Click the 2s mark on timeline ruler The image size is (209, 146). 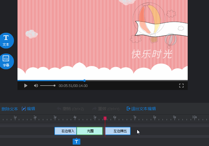tap(35, 117)
